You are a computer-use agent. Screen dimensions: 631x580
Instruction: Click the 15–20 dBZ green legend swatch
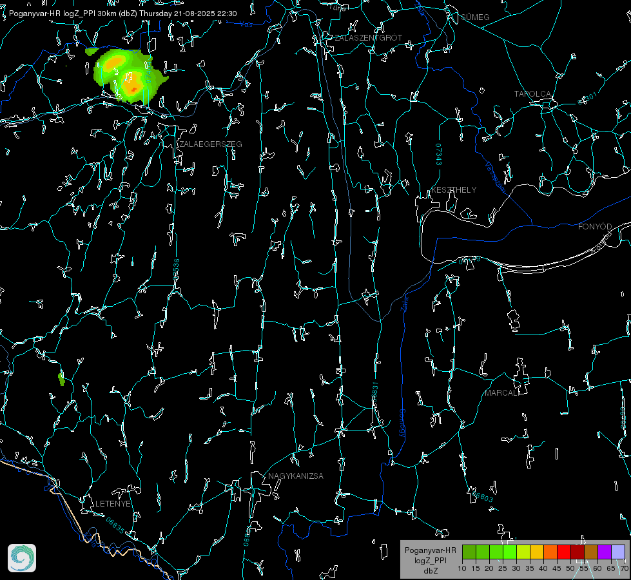(x=483, y=552)
